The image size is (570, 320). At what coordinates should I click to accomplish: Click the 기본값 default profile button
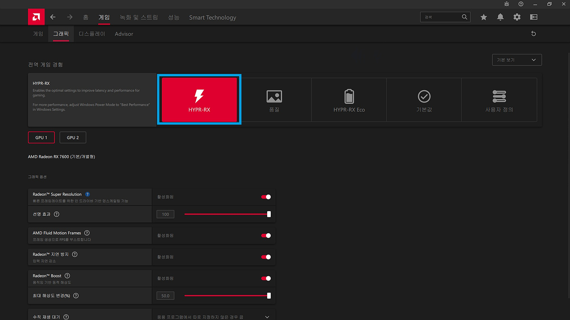(424, 100)
